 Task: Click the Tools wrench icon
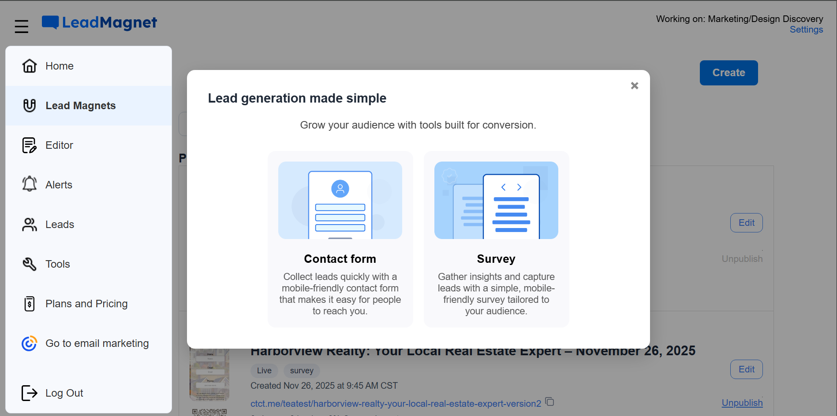[29, 264]
